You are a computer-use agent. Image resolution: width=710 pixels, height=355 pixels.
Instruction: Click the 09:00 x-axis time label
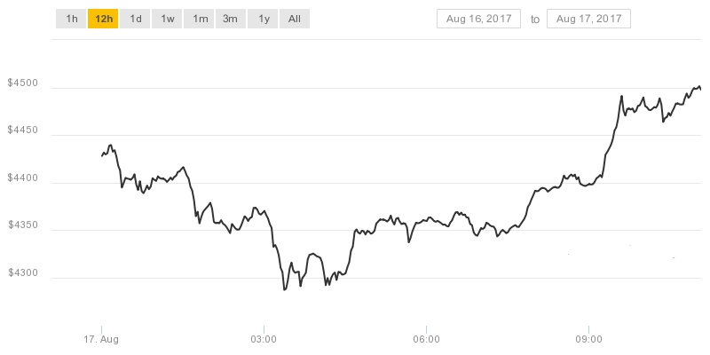pos(589,339)
